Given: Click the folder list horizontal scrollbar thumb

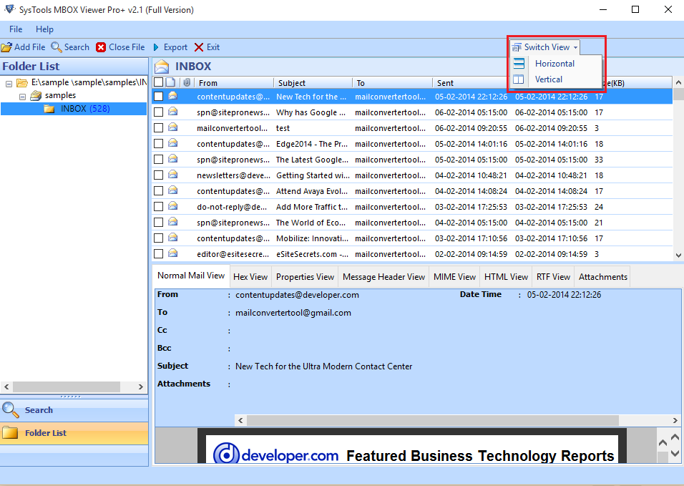Looking at the screenshot, I should (x=67, y=387).
